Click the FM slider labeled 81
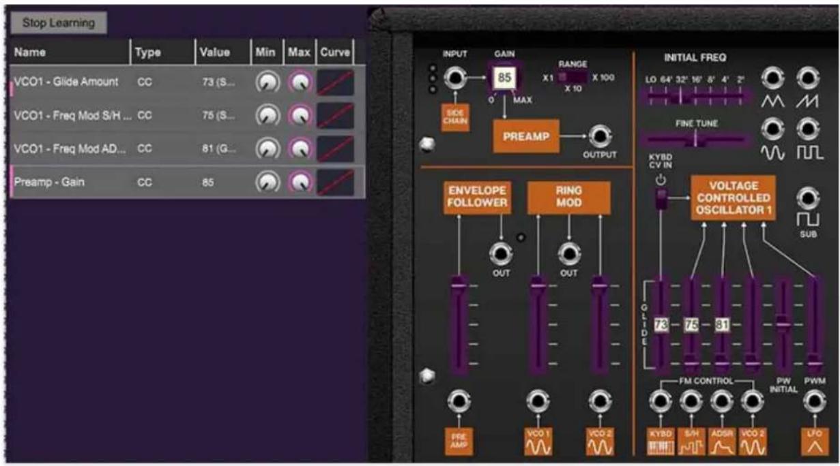The image size is (840, 466). click(722, 323)
